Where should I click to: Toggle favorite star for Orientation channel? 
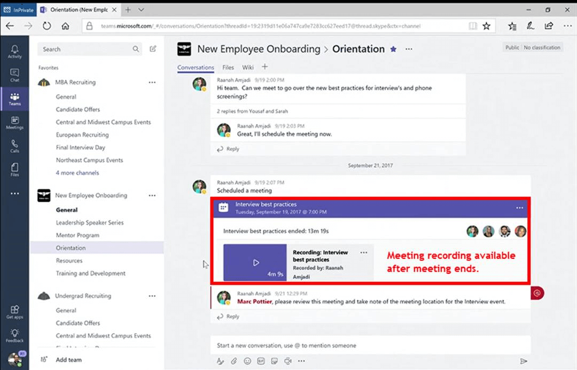point(393,49)
